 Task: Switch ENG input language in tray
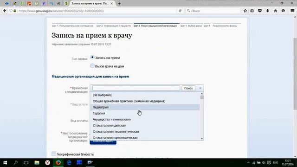[276, 163]
